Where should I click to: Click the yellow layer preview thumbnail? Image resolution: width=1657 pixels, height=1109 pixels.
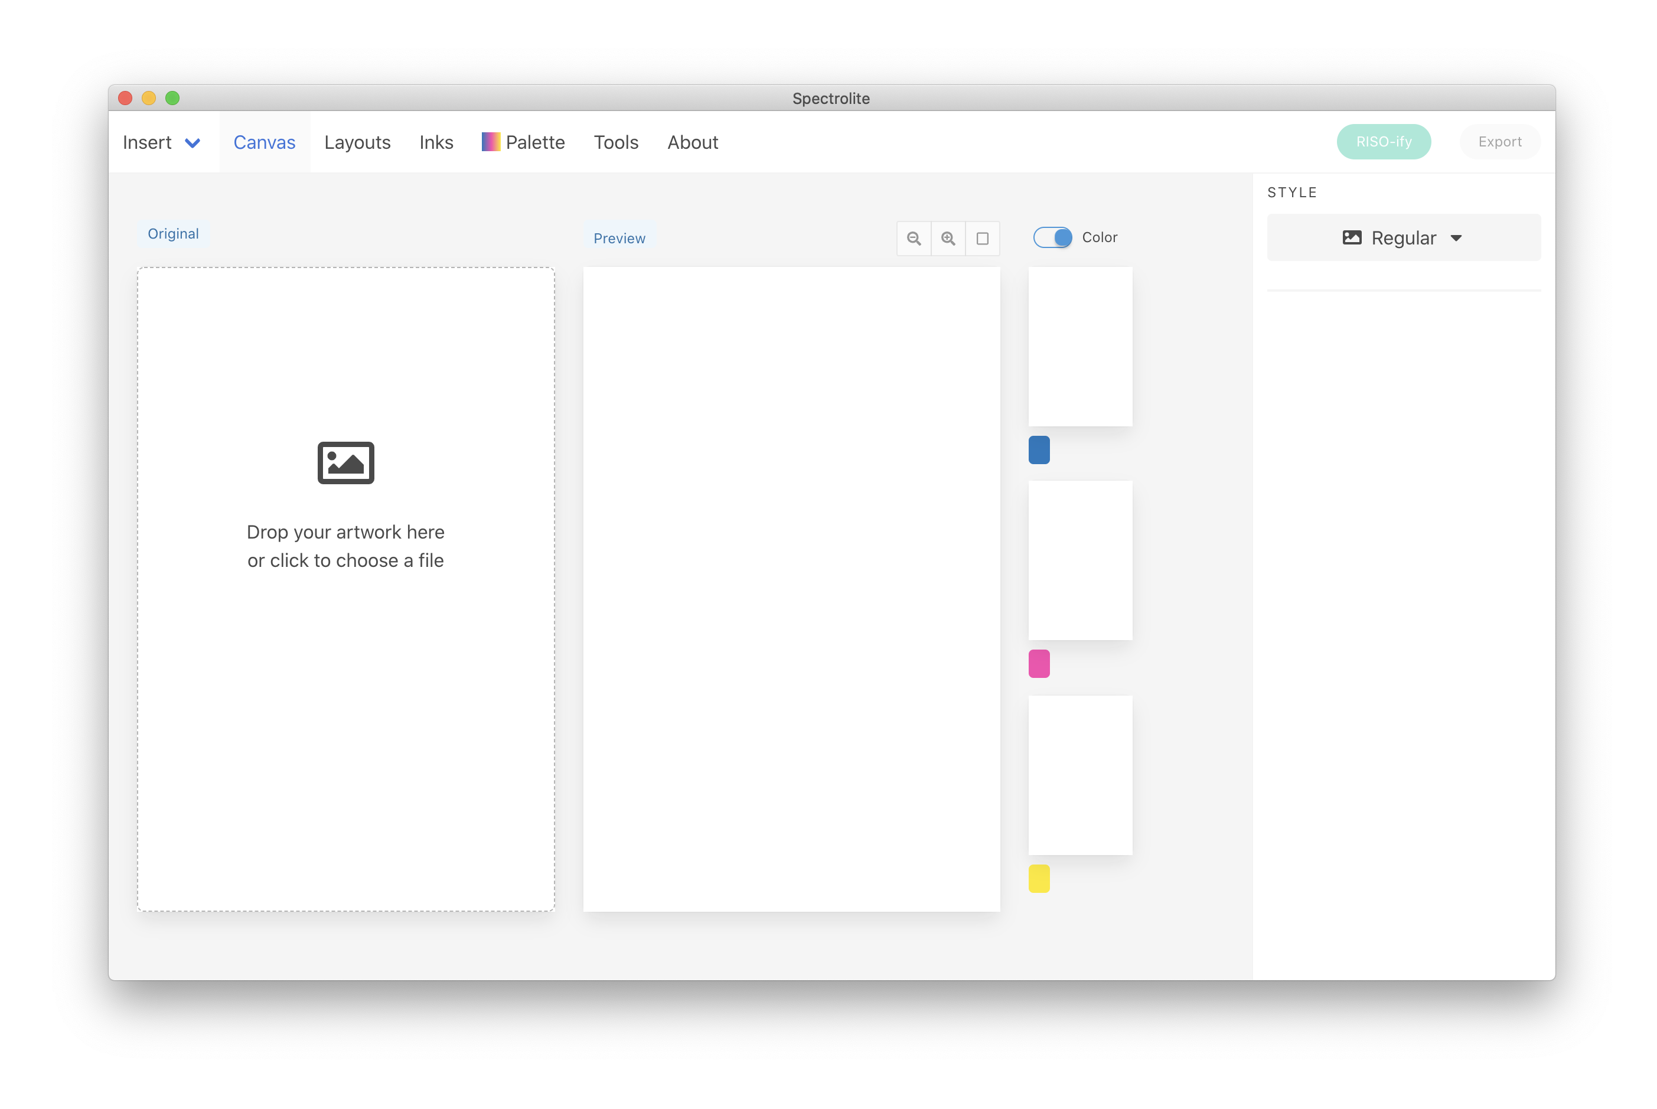click(x=1079, y=774)
